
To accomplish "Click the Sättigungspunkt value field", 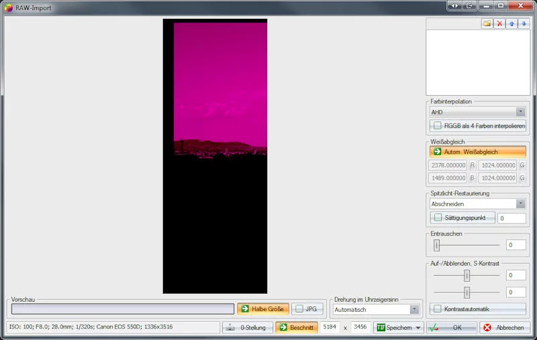I will [511, 218].
